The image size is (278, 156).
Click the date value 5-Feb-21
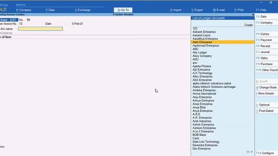click(77, 24)
